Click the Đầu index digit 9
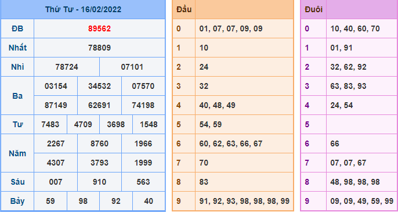The image size is (398, 212). [179, 201]
